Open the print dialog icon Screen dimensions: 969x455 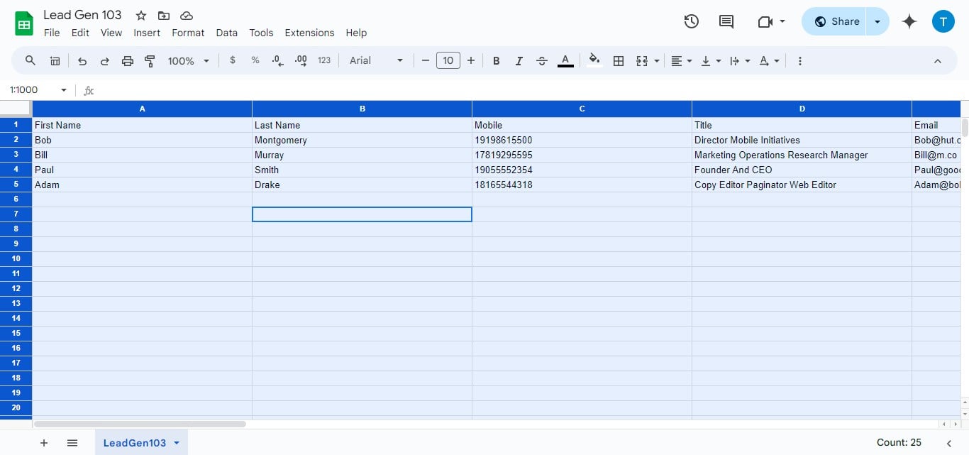point(127,60)
